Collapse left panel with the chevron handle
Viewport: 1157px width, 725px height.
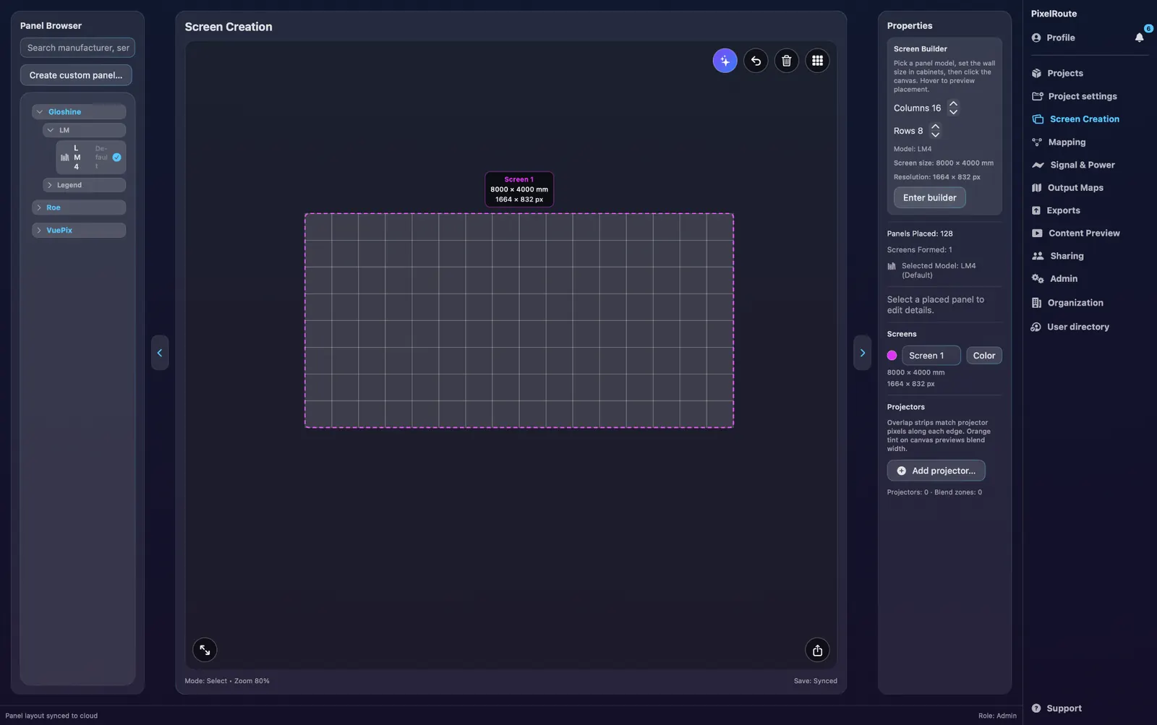click(160, 353)
